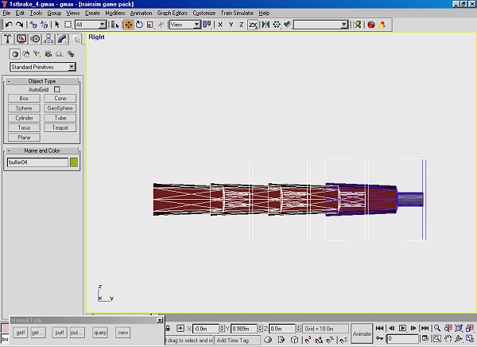Open the Standard Primitives dropdown
The width and height of the screenshot is (477, 347).
[x=43, y=67]
